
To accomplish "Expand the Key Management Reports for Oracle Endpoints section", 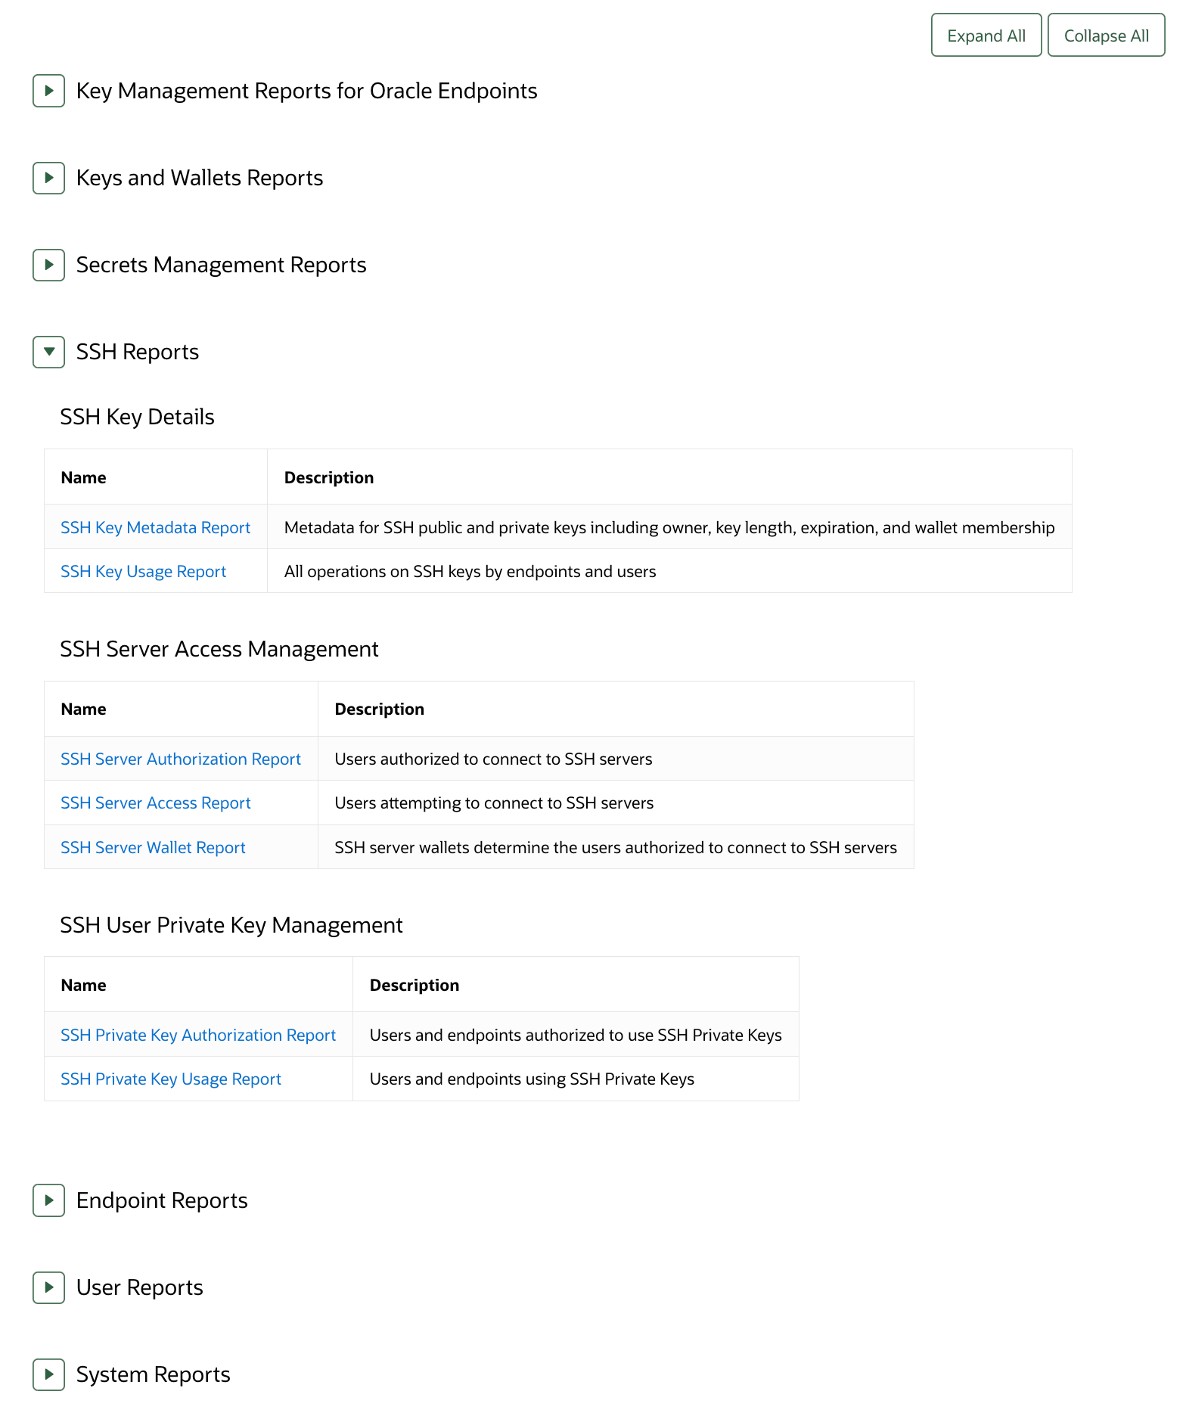I will tap(48, 92).
